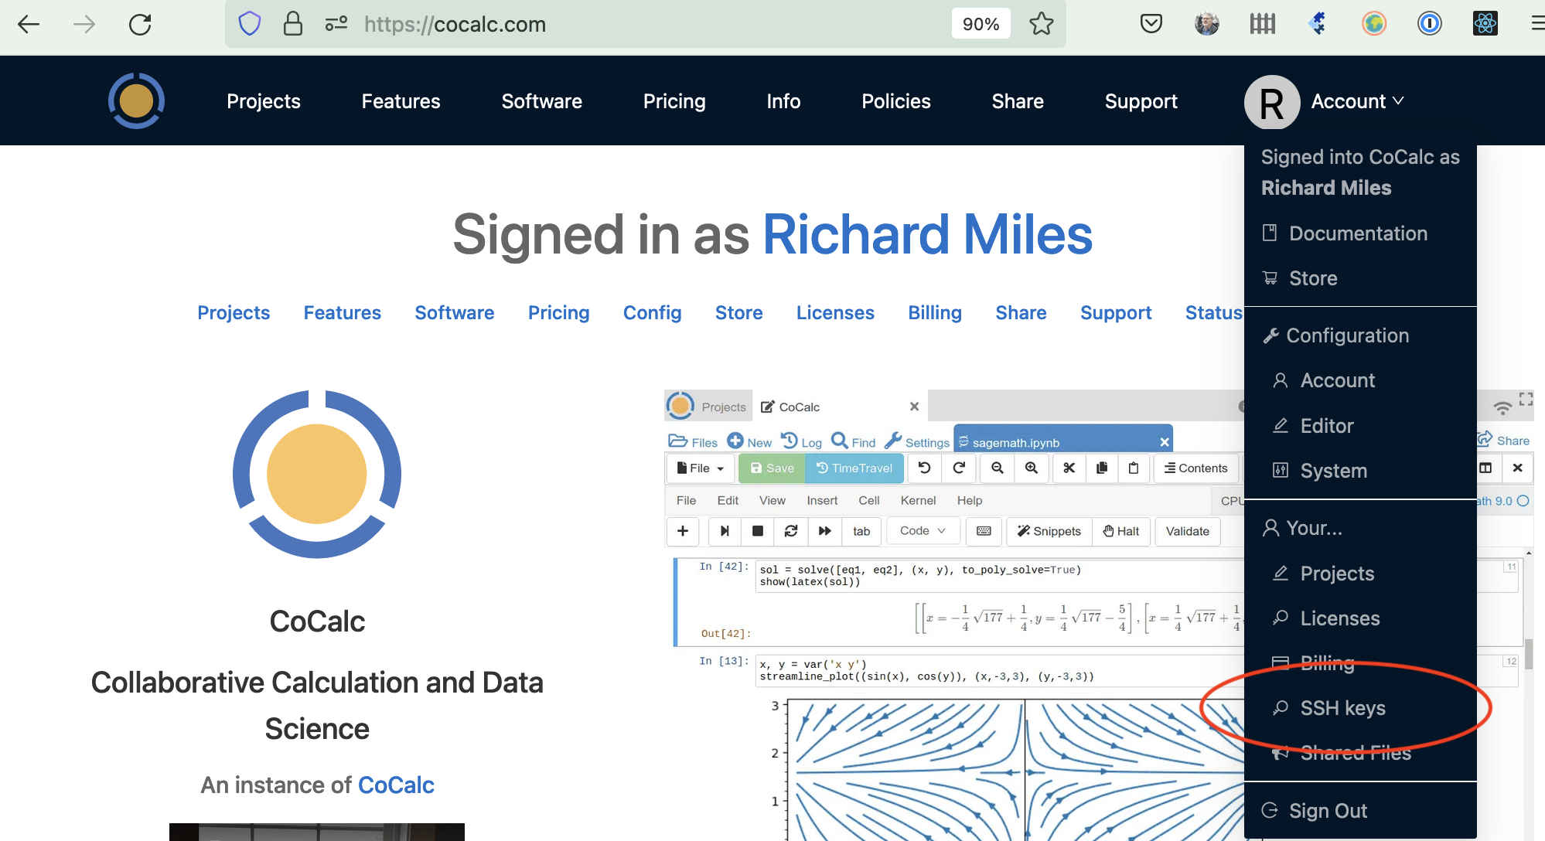Click the React DevTools extension icon
This screenshot has width=1545, height=841.
[1485, 24]
